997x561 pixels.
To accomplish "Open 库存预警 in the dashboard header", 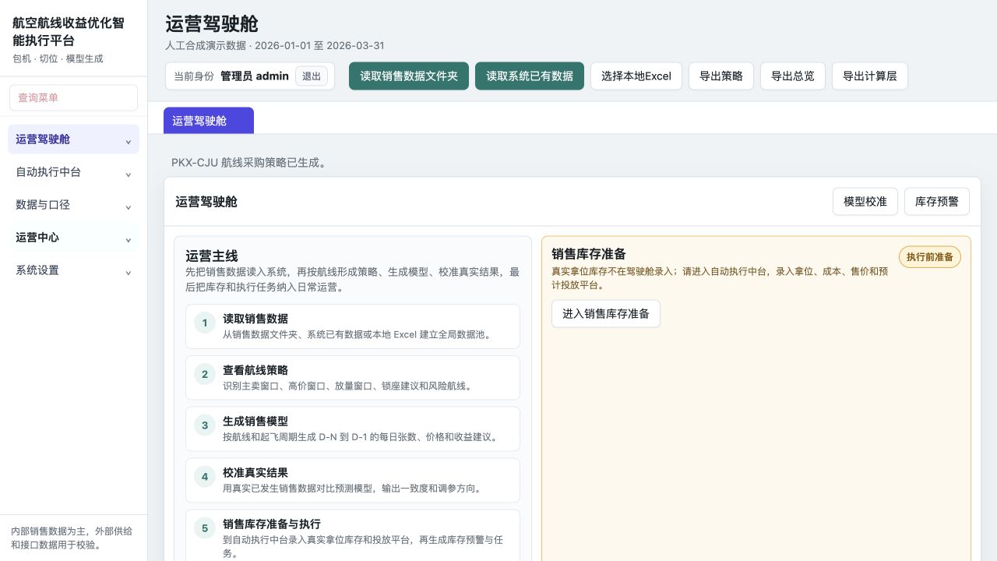I will click(937, 202).
